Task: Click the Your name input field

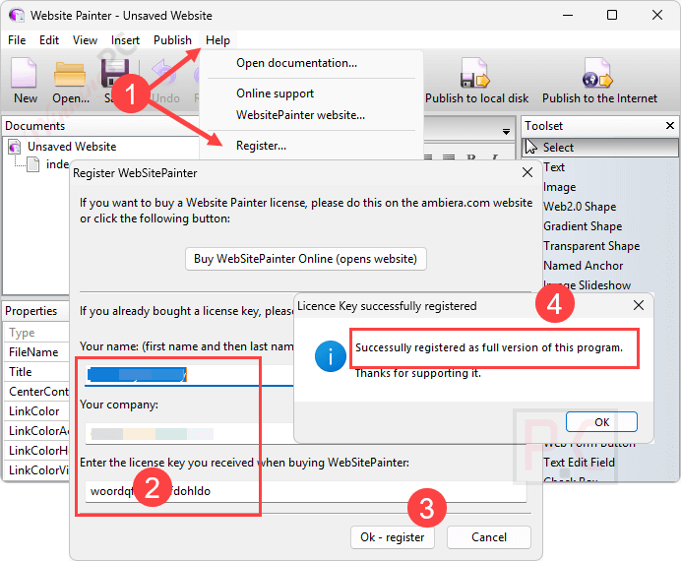Action: point(189,374)
